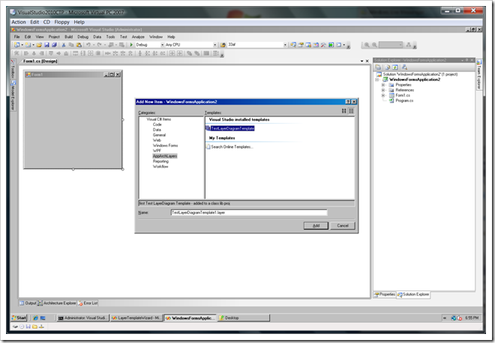Switch templates view to large icons
Screen dimensions: 495x343
point(344,111)
